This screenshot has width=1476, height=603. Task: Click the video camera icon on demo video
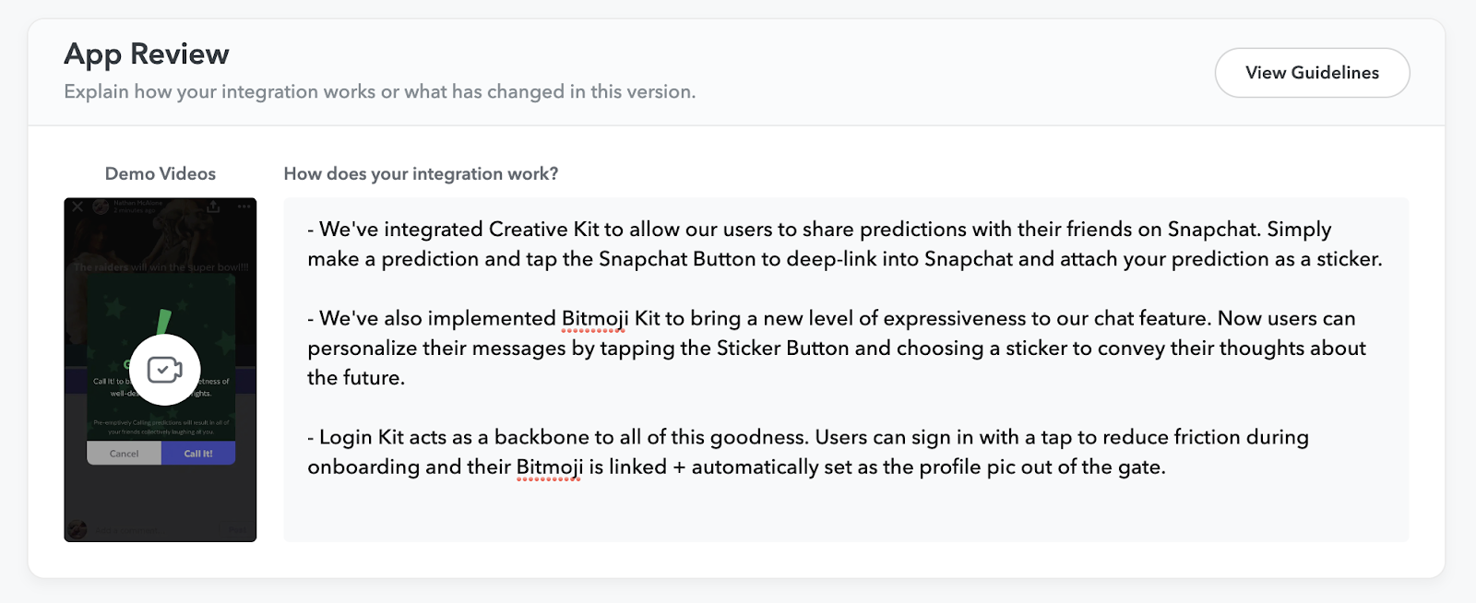165,370
